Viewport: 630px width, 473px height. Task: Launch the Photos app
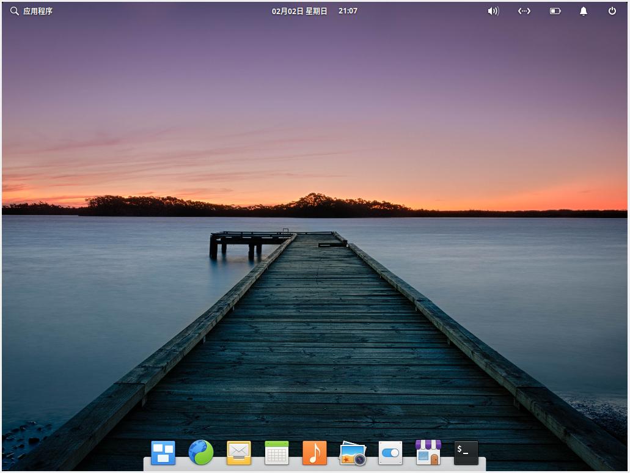point(353,452)
